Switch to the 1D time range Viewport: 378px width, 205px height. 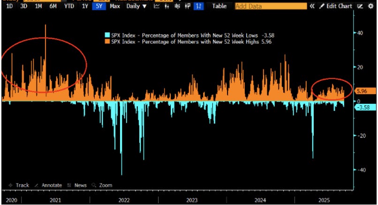[x=9, y=6]
